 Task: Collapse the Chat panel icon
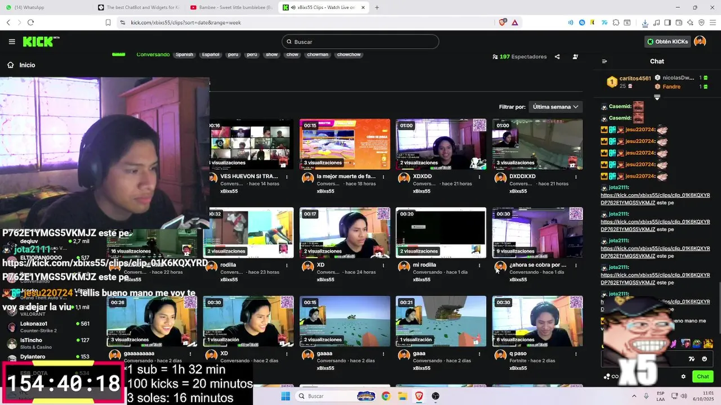[x=604, y=61]
